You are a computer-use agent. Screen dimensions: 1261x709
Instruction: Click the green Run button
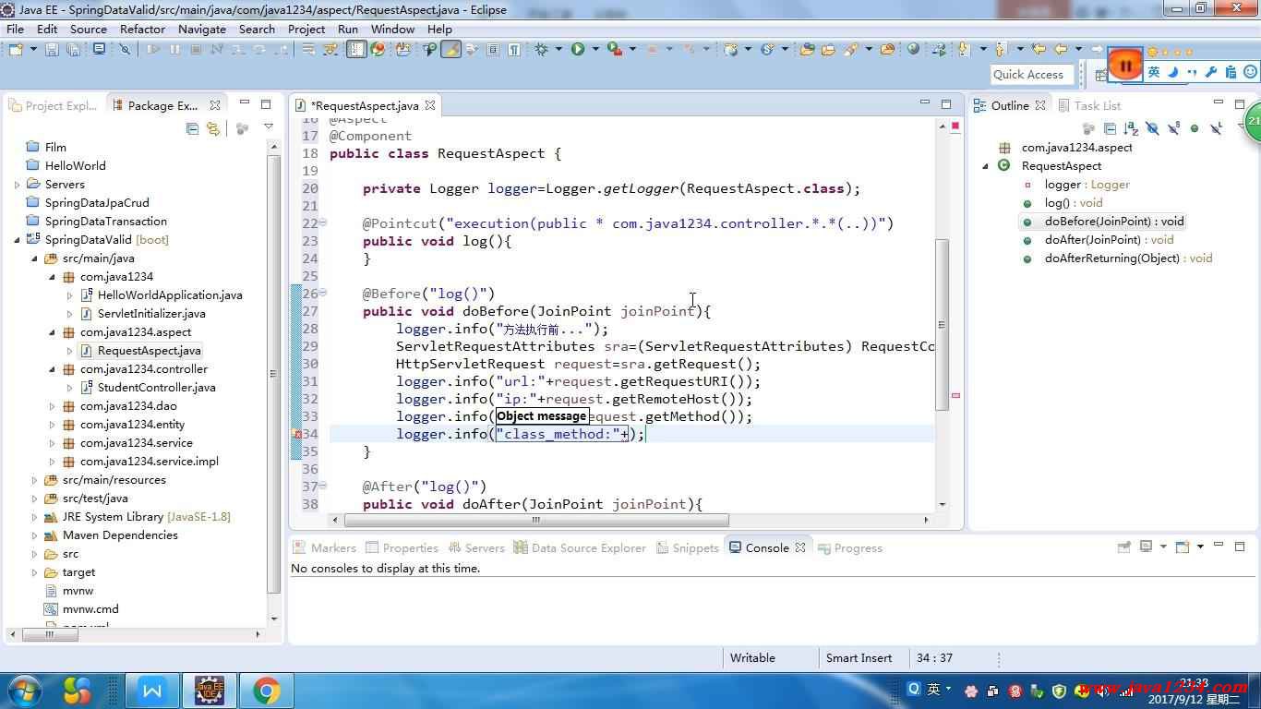coord(578,49)
